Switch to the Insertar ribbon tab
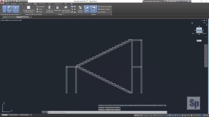209x117 pixels. tap(14, 4)
